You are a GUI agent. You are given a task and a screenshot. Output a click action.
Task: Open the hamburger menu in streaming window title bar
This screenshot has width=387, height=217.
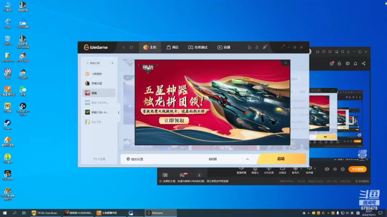click(x=348, y=52)
